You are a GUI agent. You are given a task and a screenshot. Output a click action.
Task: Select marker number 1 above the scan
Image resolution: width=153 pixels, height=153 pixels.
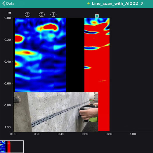point(27,15)
